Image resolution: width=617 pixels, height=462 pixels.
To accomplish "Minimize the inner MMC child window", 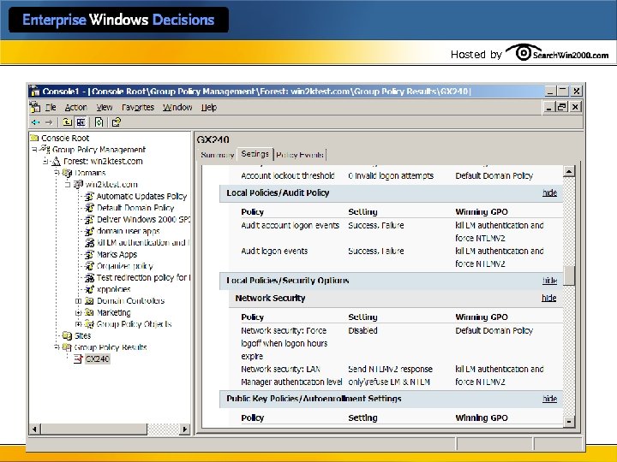I will pyautogui.click(x=548, y=106).
